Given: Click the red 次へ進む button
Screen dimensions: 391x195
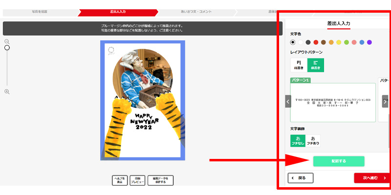Looking at the screenshot, I should click(x=372, y=178).
